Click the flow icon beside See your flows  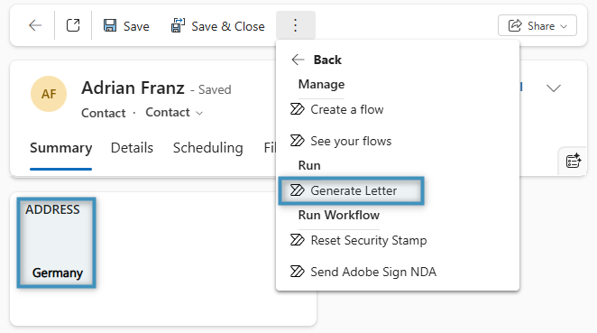point(297,141)
